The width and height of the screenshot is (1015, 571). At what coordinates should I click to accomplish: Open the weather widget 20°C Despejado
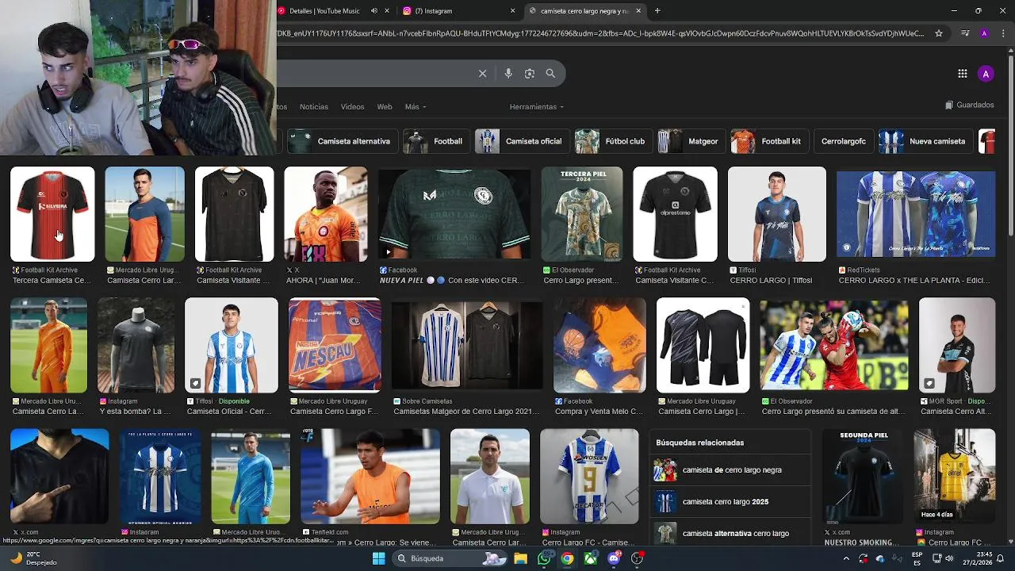[x=33, y=558]
